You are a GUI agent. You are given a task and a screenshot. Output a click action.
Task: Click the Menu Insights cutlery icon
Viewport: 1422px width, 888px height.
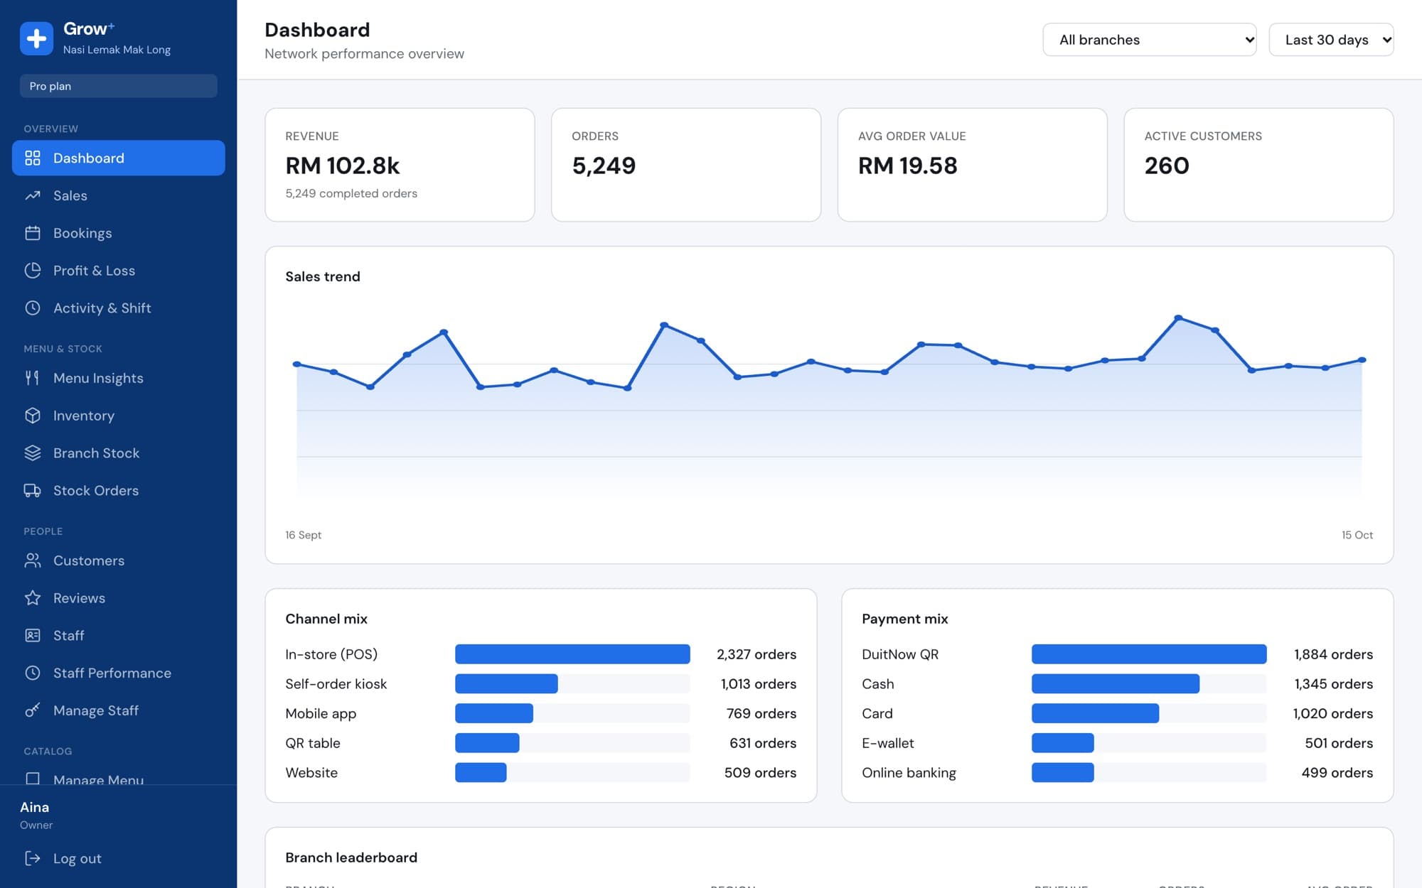coord(33,378)
